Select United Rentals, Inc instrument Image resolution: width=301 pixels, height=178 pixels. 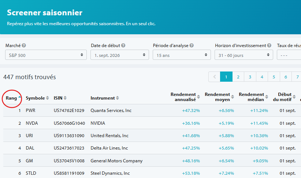109,136
